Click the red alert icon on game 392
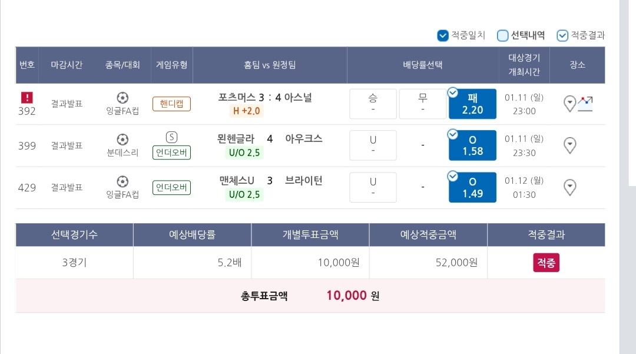The image size is (636, 354). click(26, 98)
